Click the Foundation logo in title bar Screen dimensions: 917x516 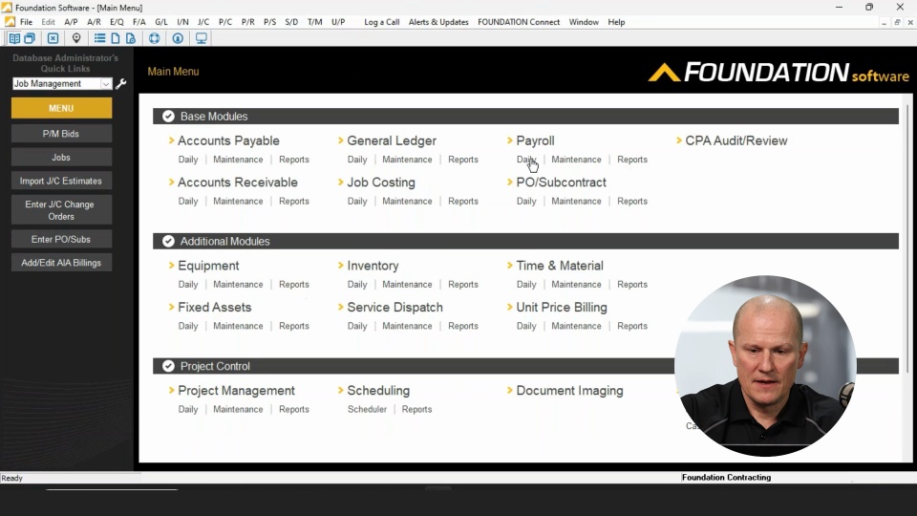pyautogui.click(x=7, y=8)
